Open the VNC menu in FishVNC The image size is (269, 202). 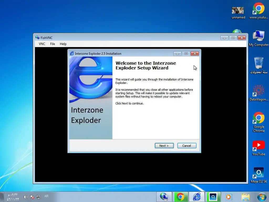pyautogui.click(x=42, y=44)
